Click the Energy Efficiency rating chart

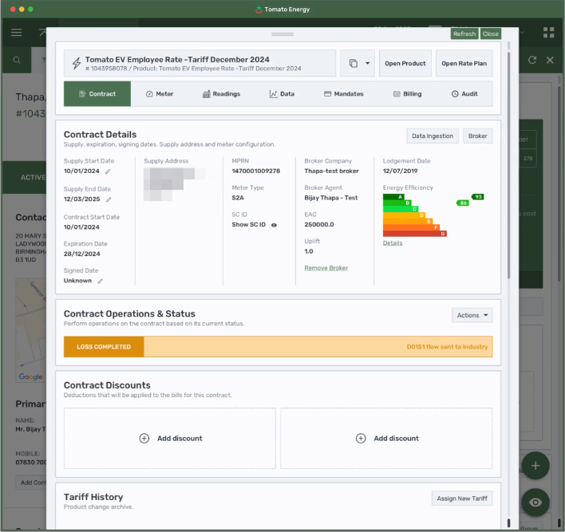point(415,215)
